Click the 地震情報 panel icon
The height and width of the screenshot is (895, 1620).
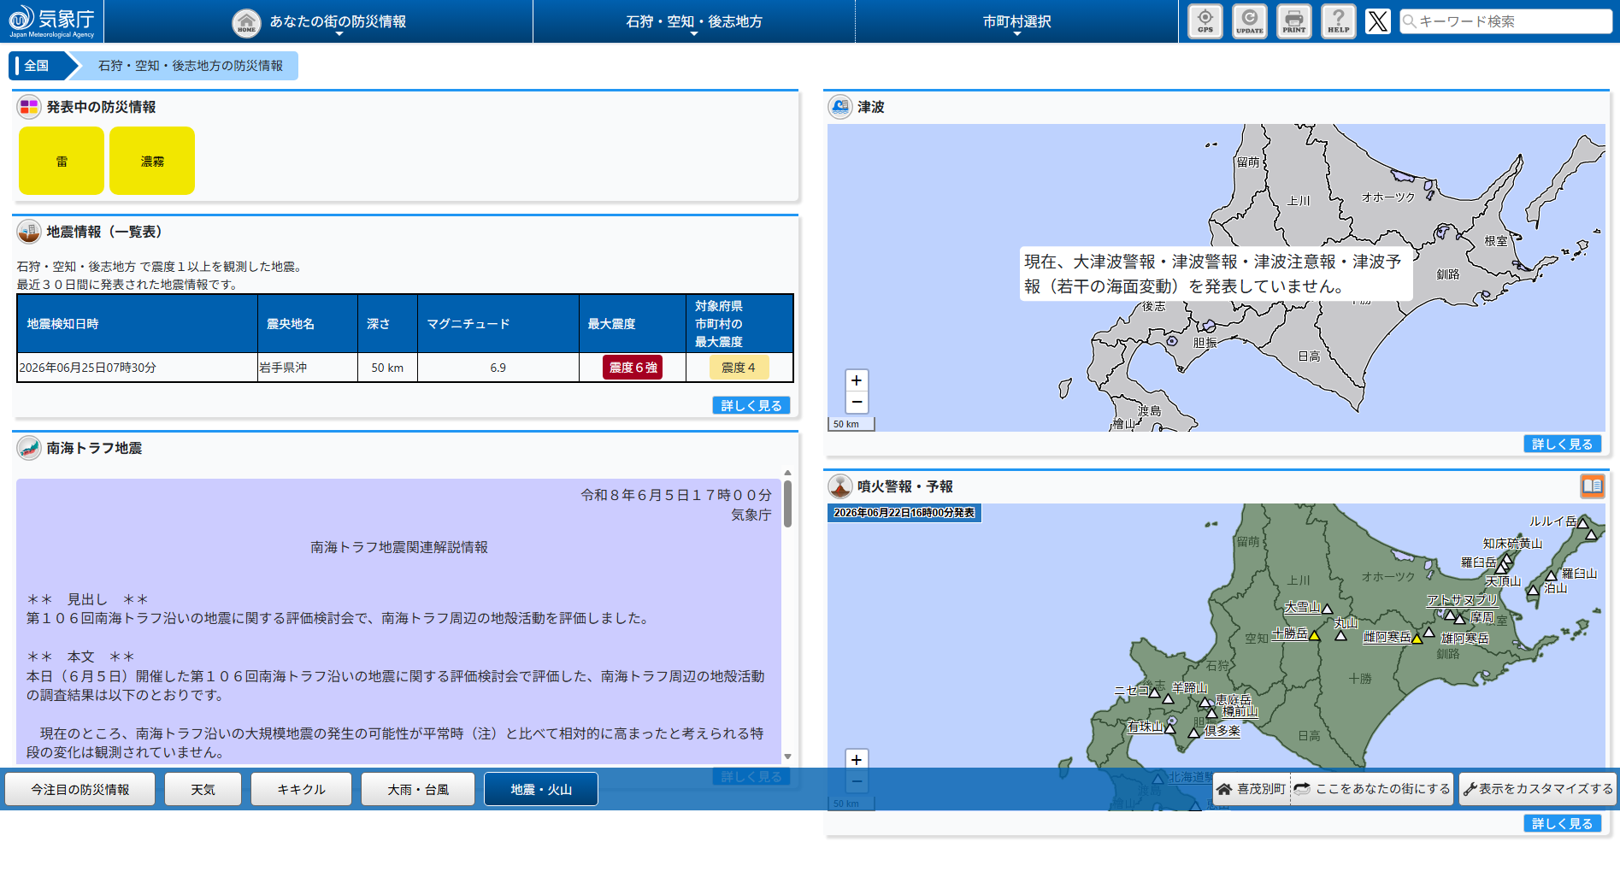pos(29,232)
